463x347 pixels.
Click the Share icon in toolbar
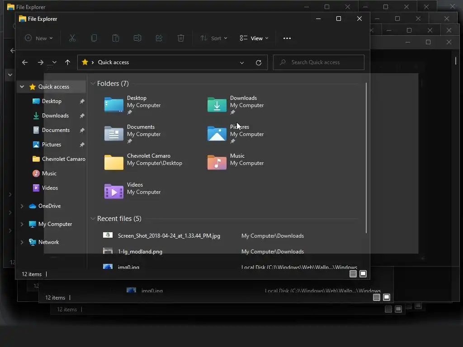(159, 38)
